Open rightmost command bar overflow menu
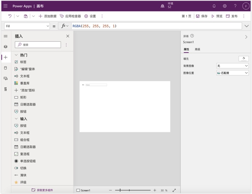This screenshot has height=194, width=252. click(x=244, y=16)
